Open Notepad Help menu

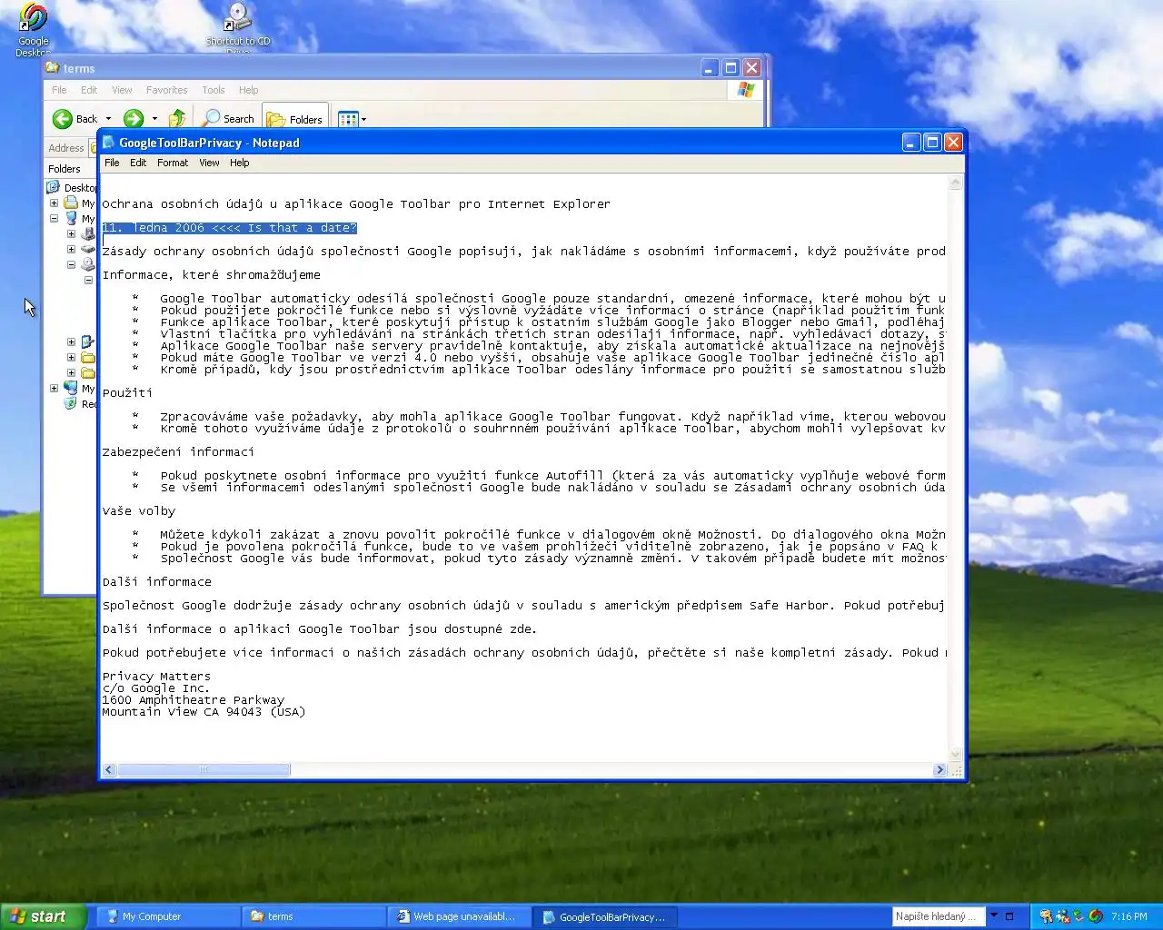pos(239,163)
